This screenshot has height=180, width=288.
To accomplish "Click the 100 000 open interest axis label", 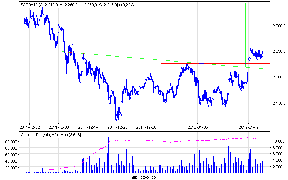I will pos(10,141).
